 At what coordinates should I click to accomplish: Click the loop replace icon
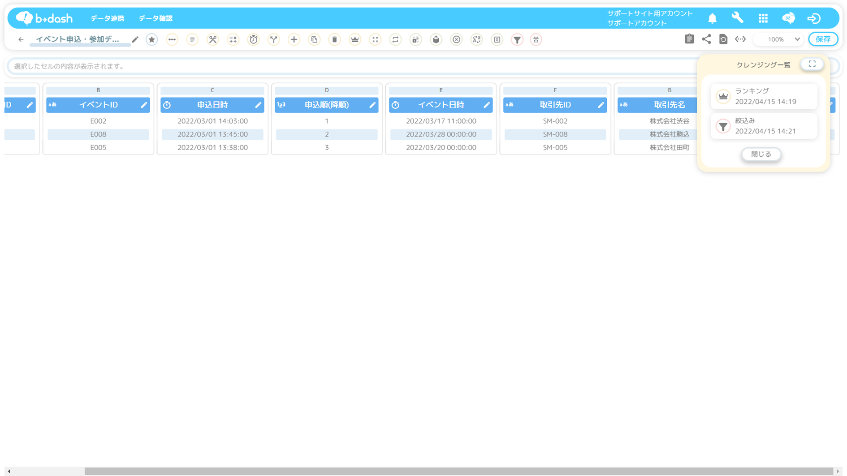coord(395,39)
